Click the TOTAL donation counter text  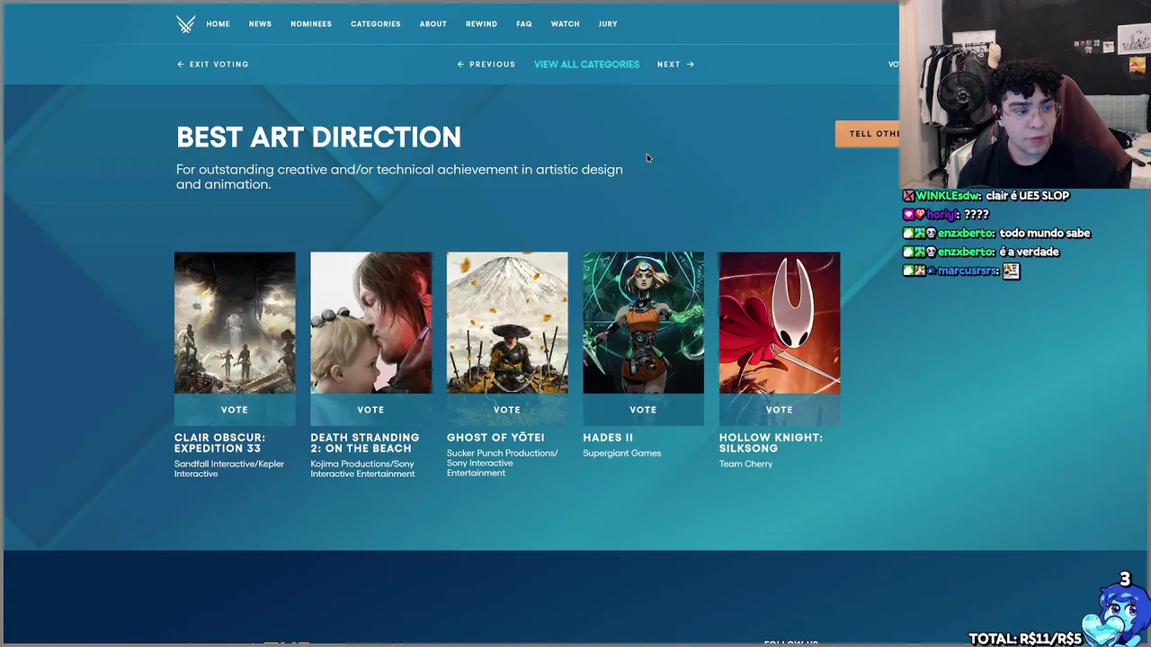[x=1025, y=639]
